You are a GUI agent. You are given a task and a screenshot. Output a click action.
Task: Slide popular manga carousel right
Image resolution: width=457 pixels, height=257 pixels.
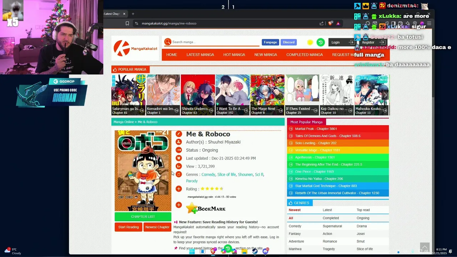pyautogui.click(x=385, y=95)
